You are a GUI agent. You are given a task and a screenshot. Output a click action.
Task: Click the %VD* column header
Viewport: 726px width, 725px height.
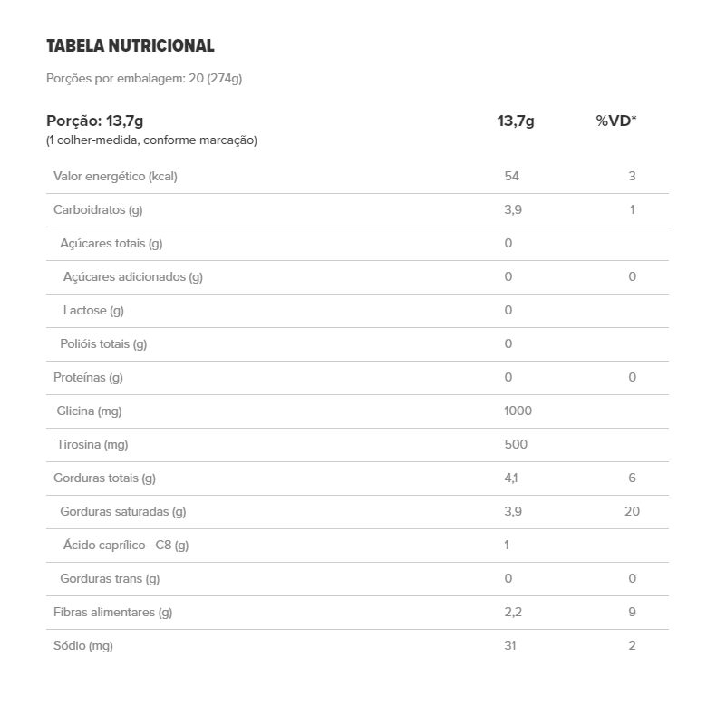pos(616,121)
